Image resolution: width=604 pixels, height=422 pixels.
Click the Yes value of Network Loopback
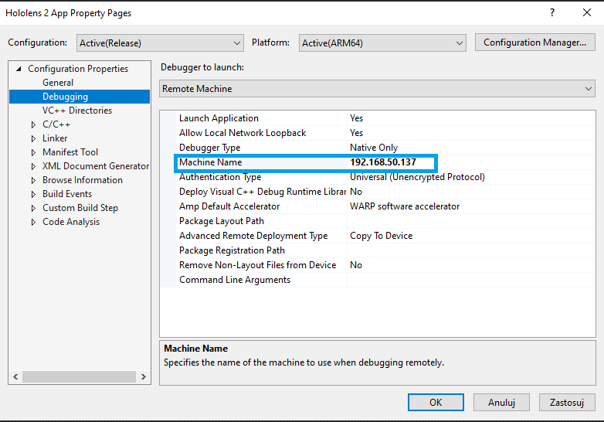click(x=356, y=133)
